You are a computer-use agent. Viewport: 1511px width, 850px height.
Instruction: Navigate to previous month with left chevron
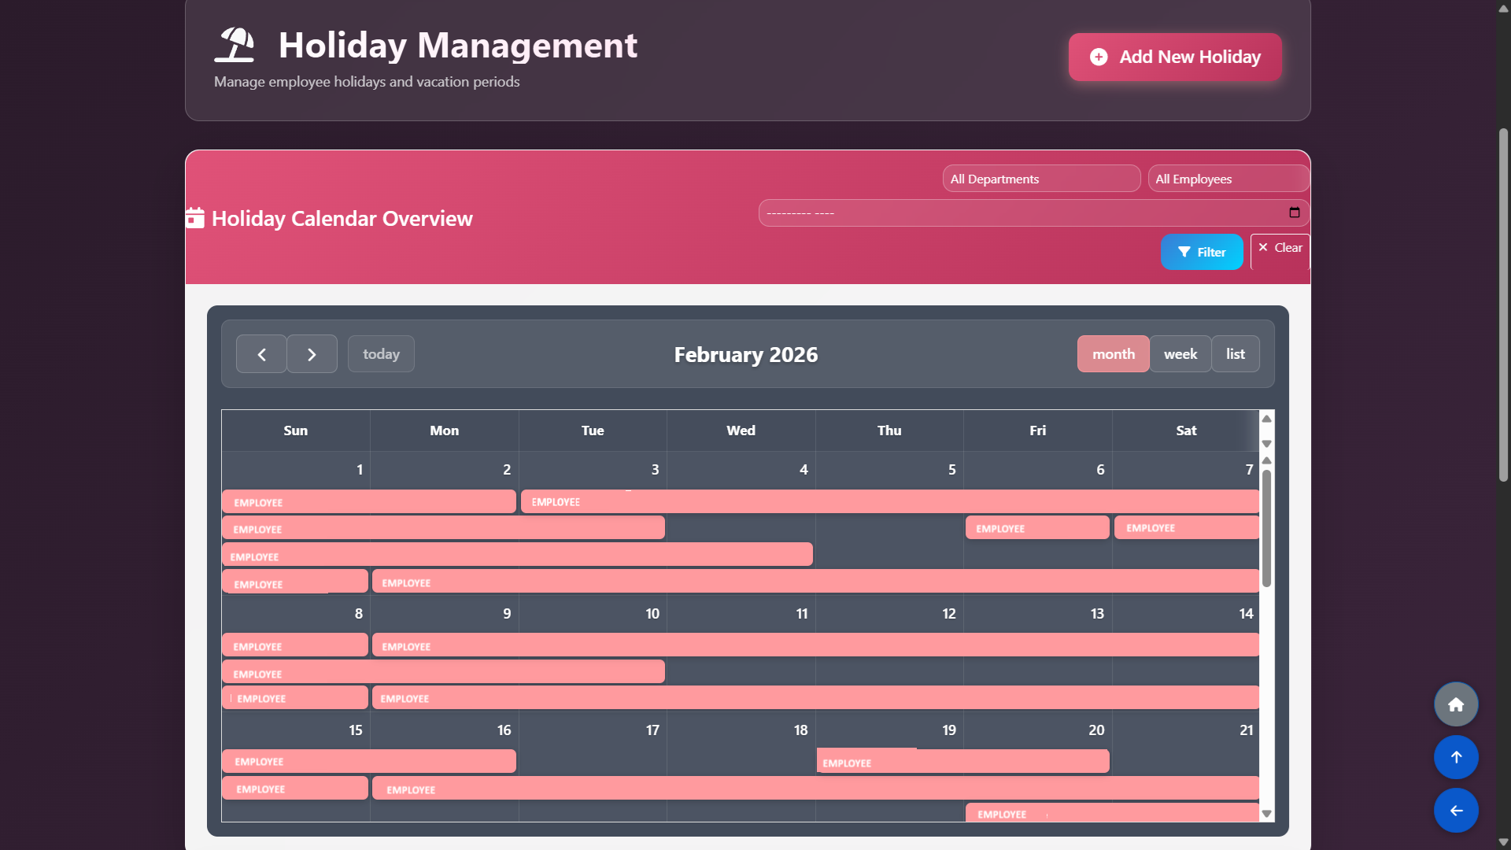pos(260,353)
